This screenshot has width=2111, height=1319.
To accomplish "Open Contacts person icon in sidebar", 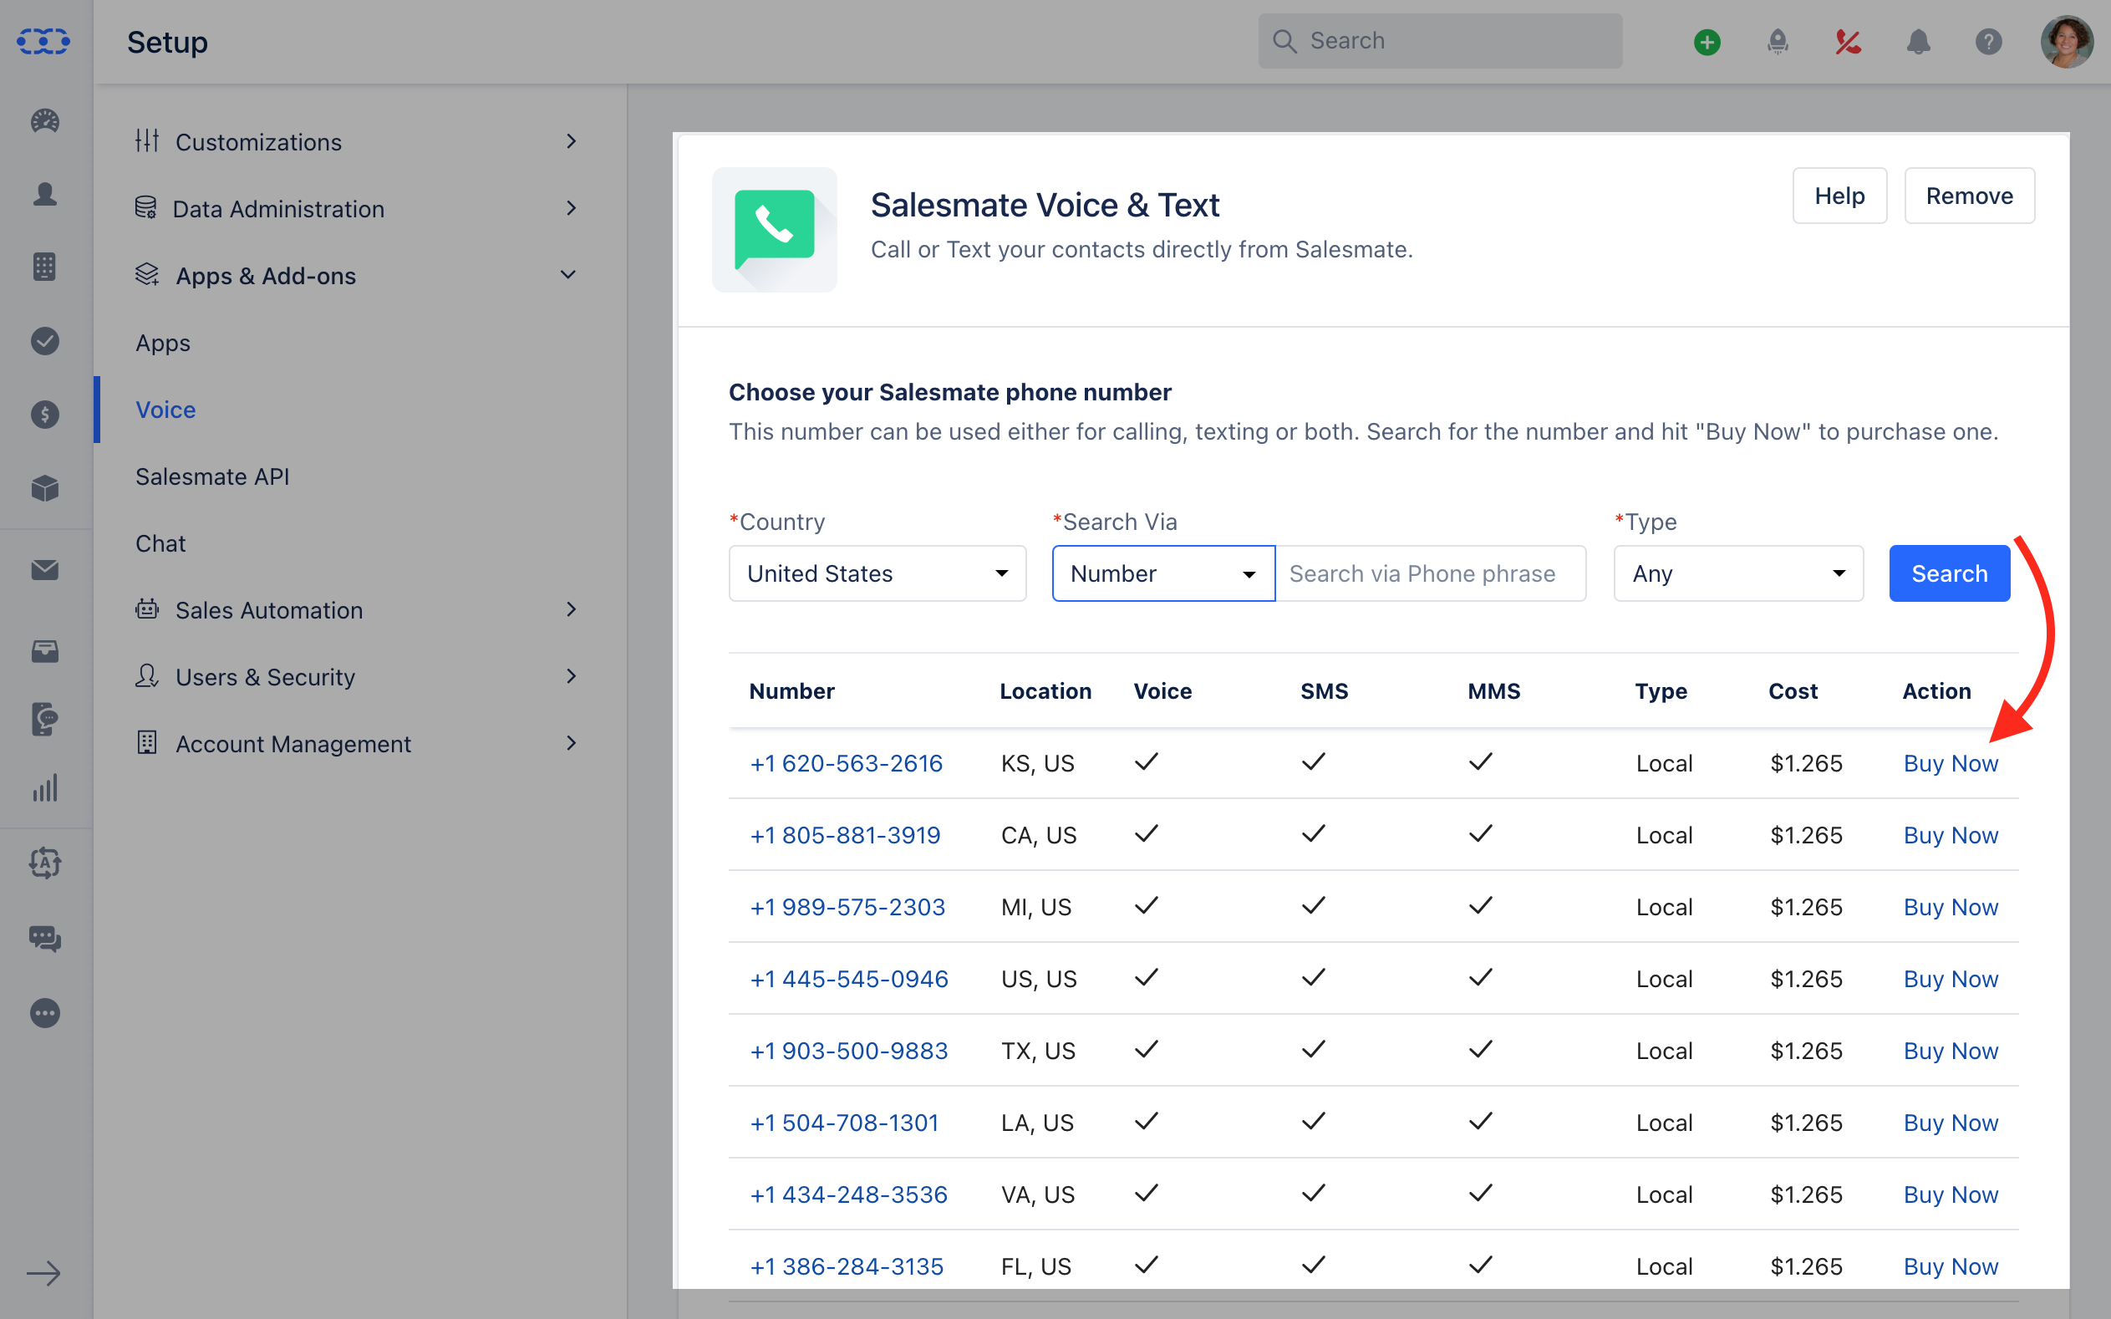I will point(44,194).
